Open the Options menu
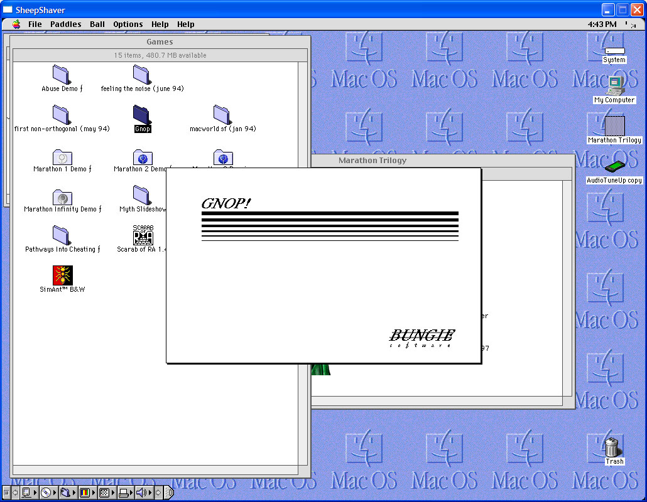Viewport: 647px width, 502px height. [128, 24]
